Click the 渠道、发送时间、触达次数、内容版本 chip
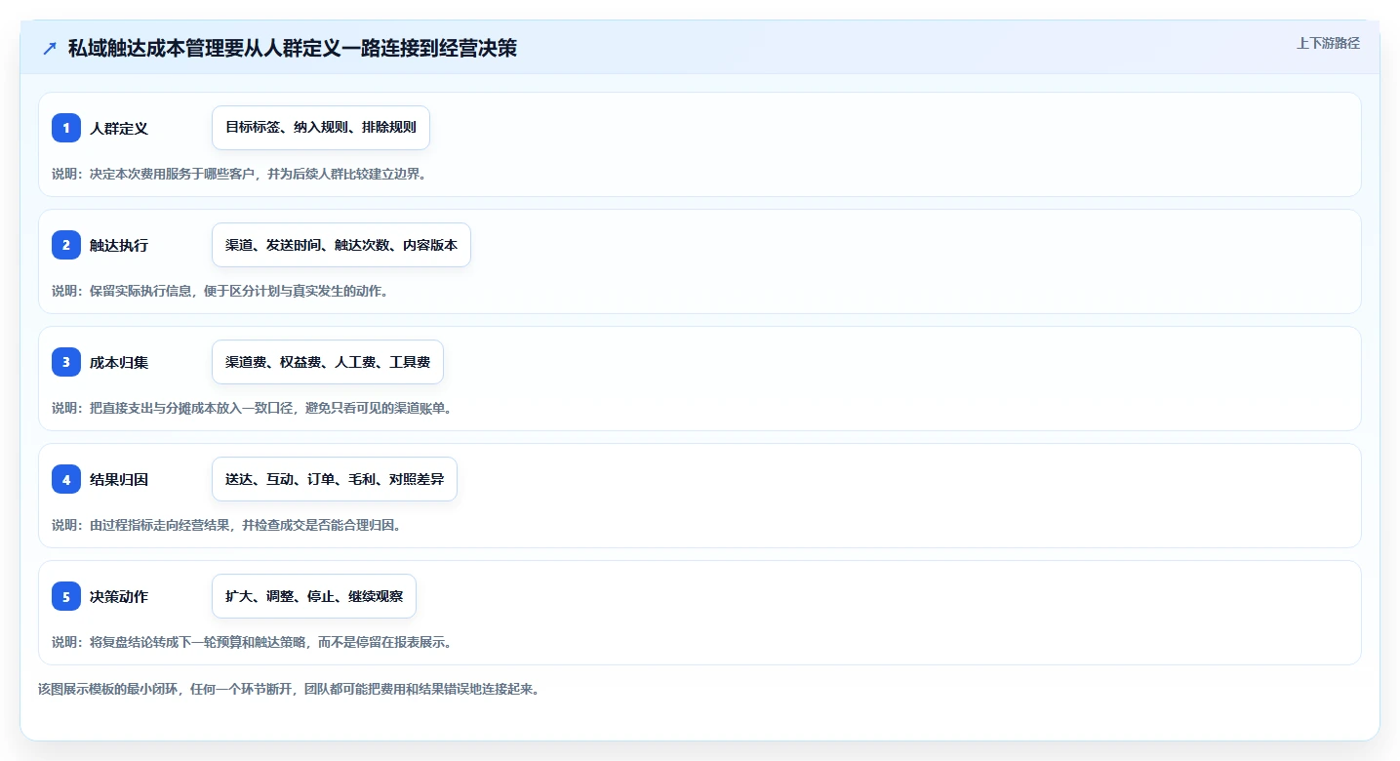The image size is (1400, 761). coord(341,245)
